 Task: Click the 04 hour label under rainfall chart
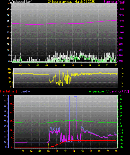click(x=31, y=151)
